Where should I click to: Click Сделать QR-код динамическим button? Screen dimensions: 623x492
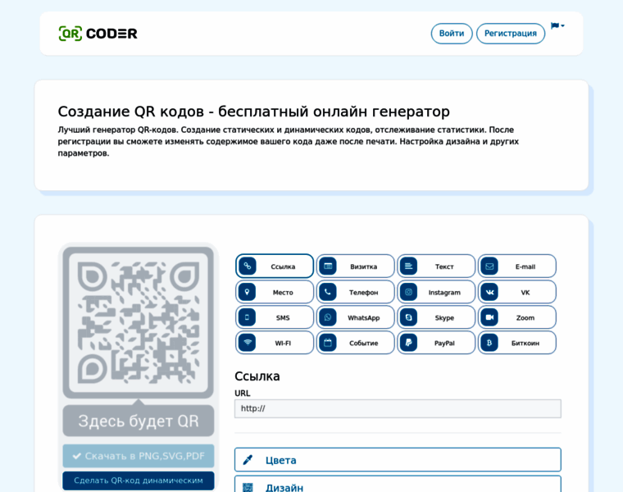tap(139, 481)
